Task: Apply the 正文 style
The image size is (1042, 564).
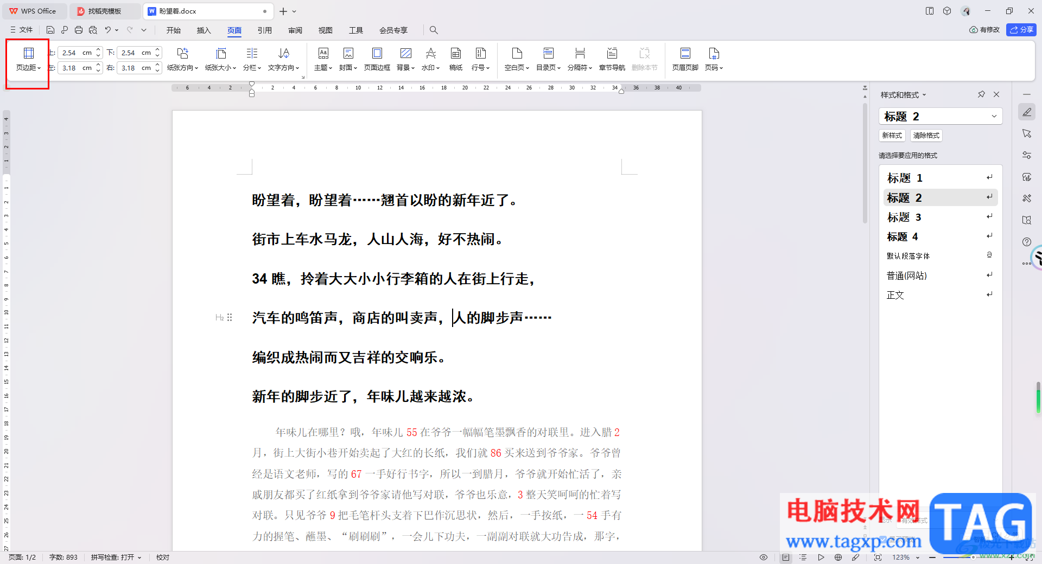Action: (941, 295)
